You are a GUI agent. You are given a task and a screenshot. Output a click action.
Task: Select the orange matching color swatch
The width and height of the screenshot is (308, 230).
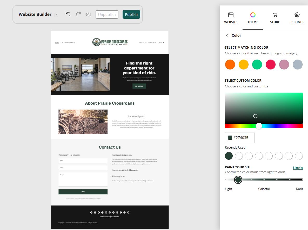[230, 65]
